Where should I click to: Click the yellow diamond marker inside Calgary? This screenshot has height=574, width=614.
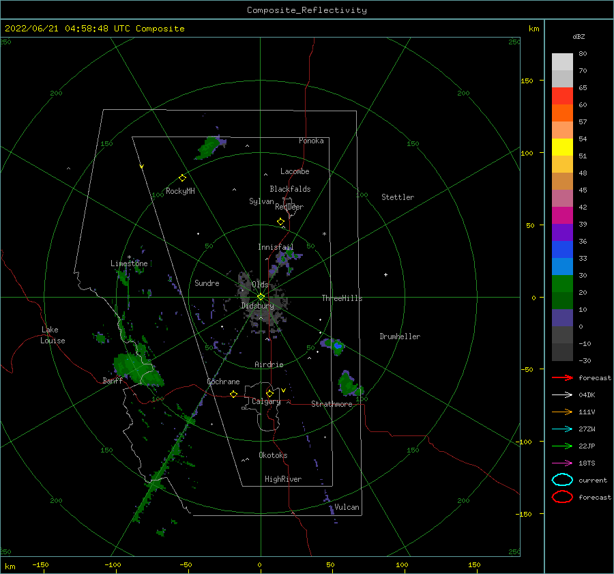(269, 393)
